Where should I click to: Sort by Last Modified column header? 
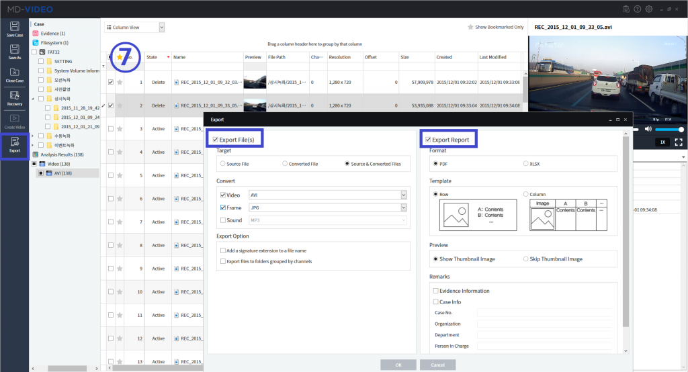499,57
